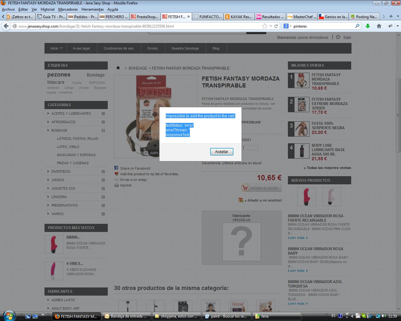Screen dimensions: 401x321
Task: Click the wishlist gift icon
Action: pyautogui.click(x=241, y=200)
